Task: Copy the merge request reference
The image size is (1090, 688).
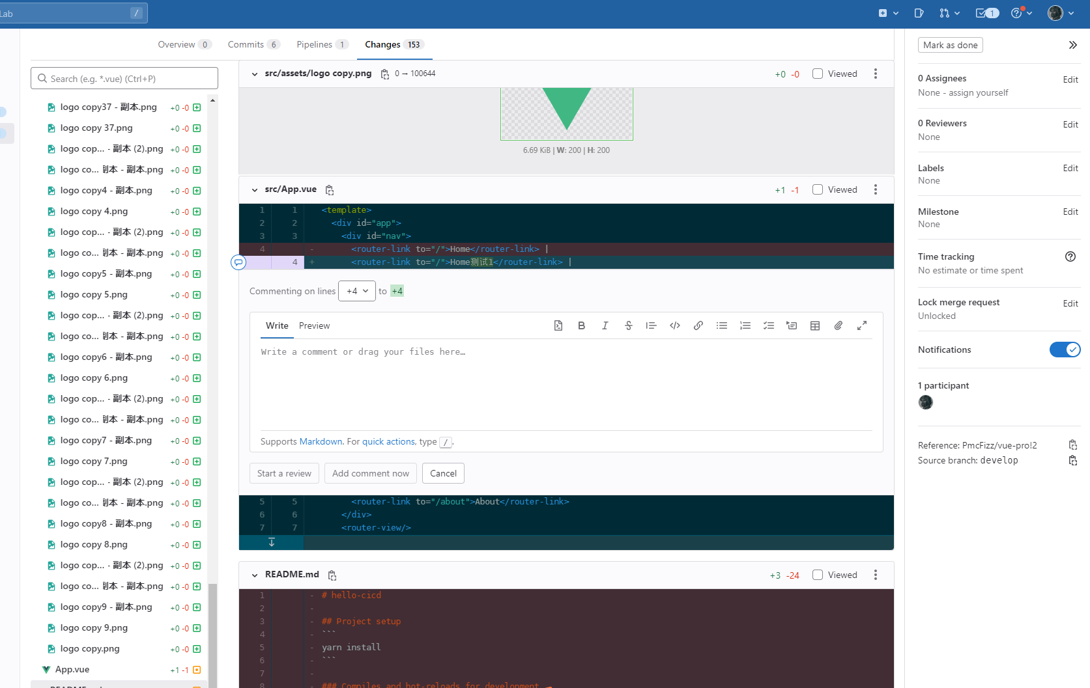Action: pos(1073,445)
